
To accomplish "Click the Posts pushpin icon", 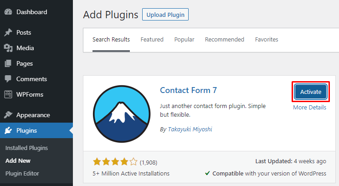I will click(8, 32).
